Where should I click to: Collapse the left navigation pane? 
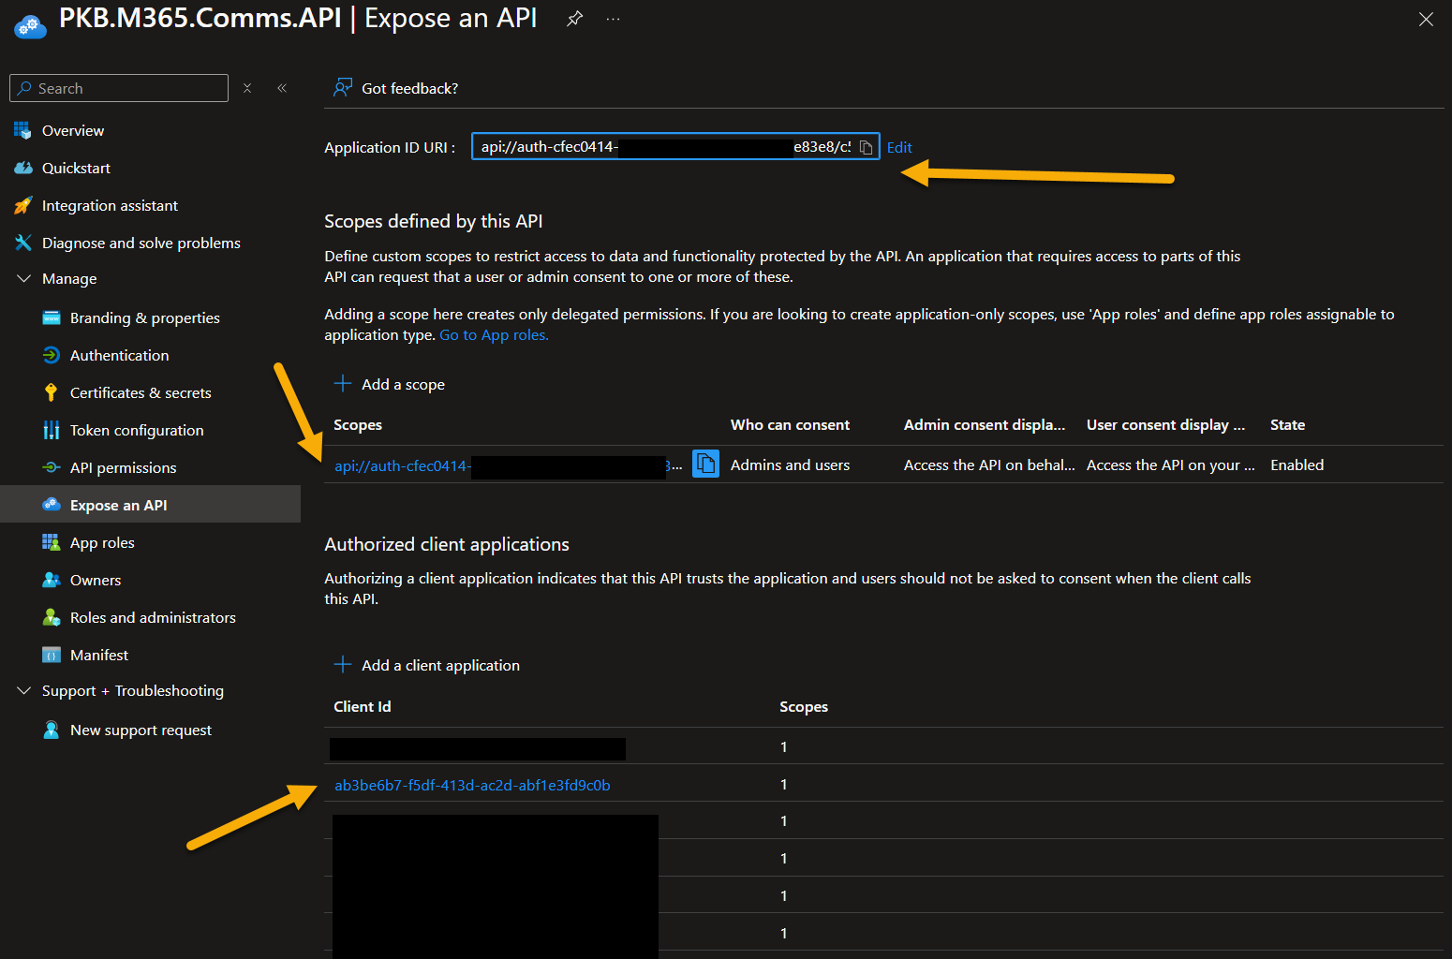(x=282, y=87)
